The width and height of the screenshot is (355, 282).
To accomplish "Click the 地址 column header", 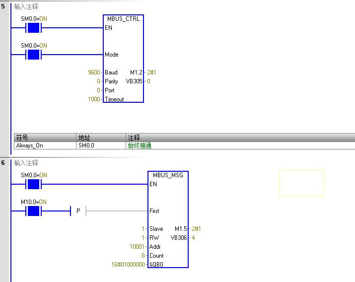I will click(83, 137).
